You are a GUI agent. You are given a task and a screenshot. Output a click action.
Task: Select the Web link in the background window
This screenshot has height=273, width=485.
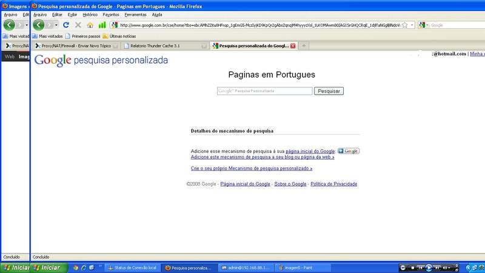[x=10, y=56]
